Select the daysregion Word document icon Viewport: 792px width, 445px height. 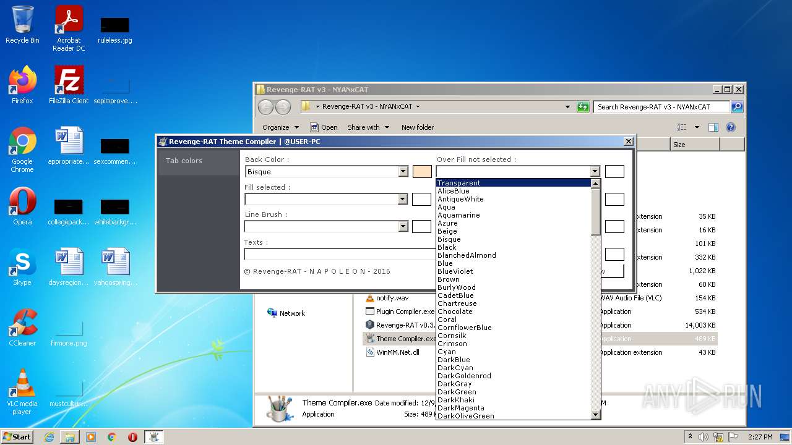(69, 266)
